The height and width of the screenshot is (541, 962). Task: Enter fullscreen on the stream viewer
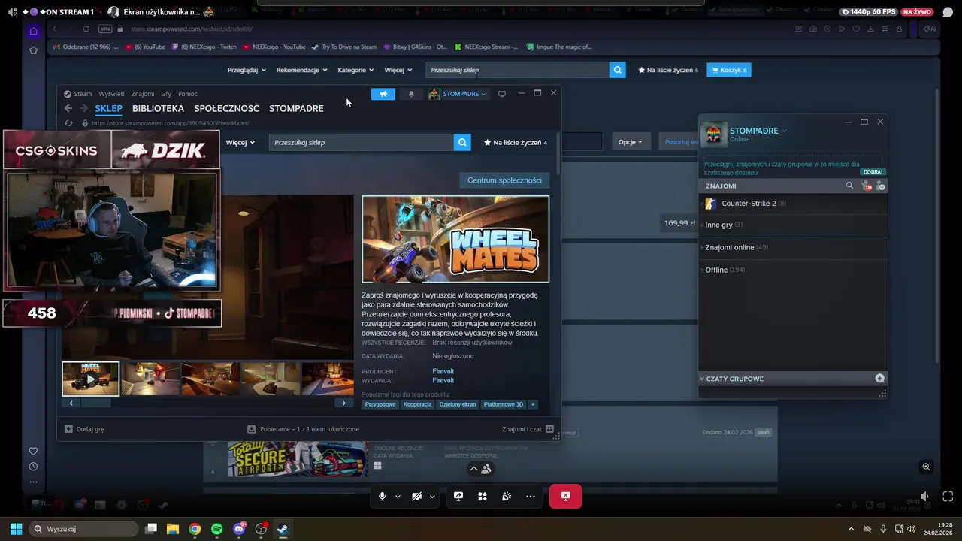[948, 497]
